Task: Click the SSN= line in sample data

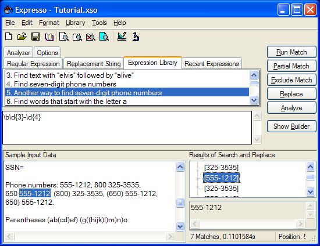Action: (x=15, y=168)
